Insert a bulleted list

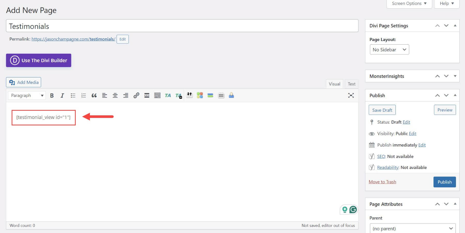[73, 95]
